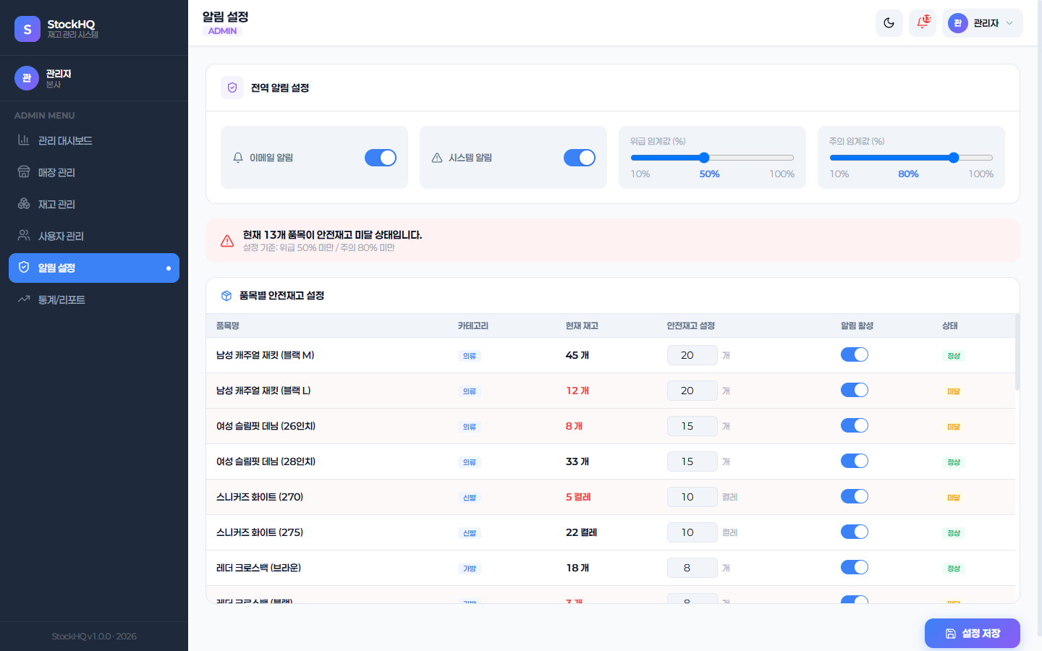The image size is (1042, 651).
Task: Toggle dark mode moon icon
Action: click(889, 23)
